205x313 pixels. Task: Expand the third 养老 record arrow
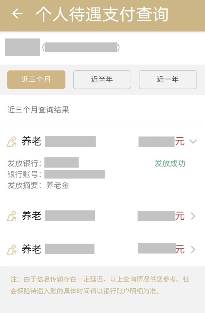coord(193,249)
